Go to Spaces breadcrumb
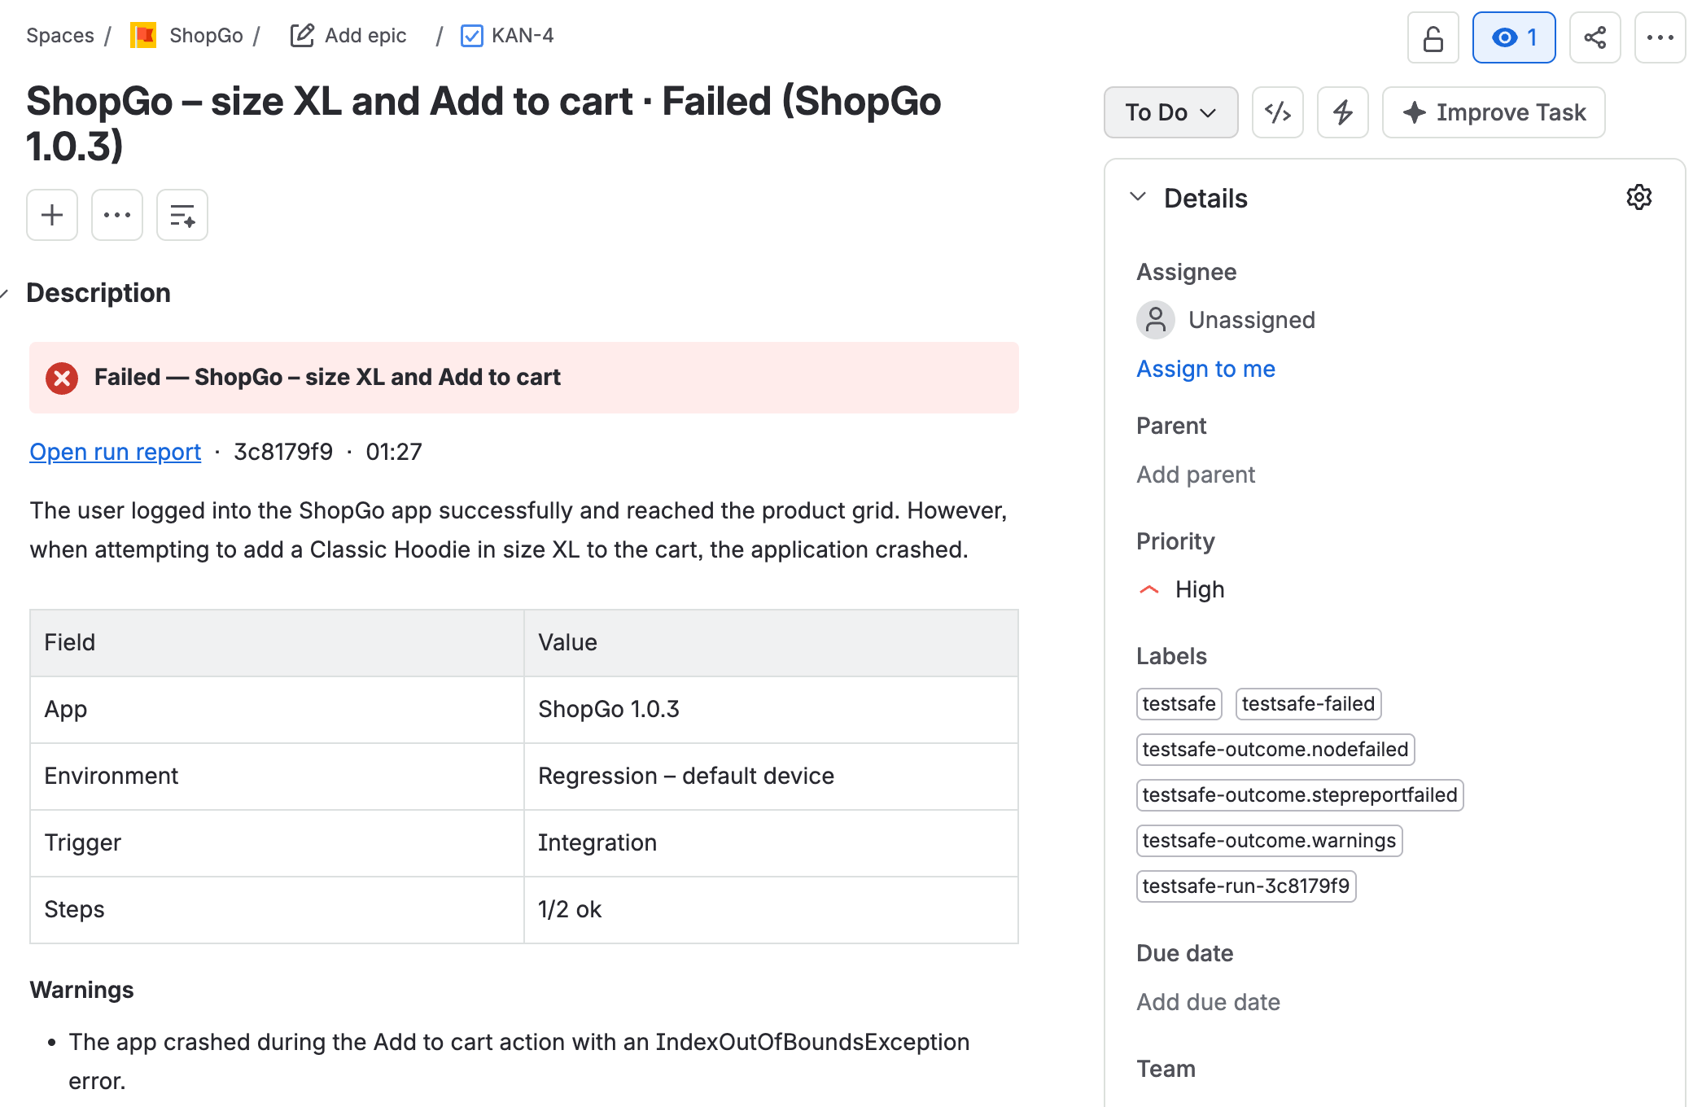This screenshot has width=1693, height=1107. [60, 36]
